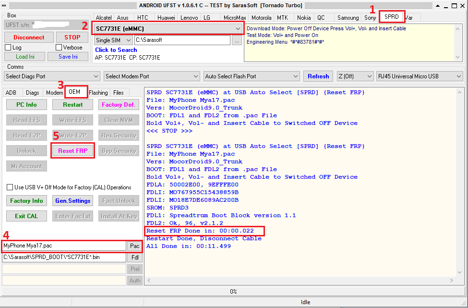This screenshot has width=468, height=308.
Task: Select the MTK brand tab
Action: pyautogui.click(x=282, y=18)
